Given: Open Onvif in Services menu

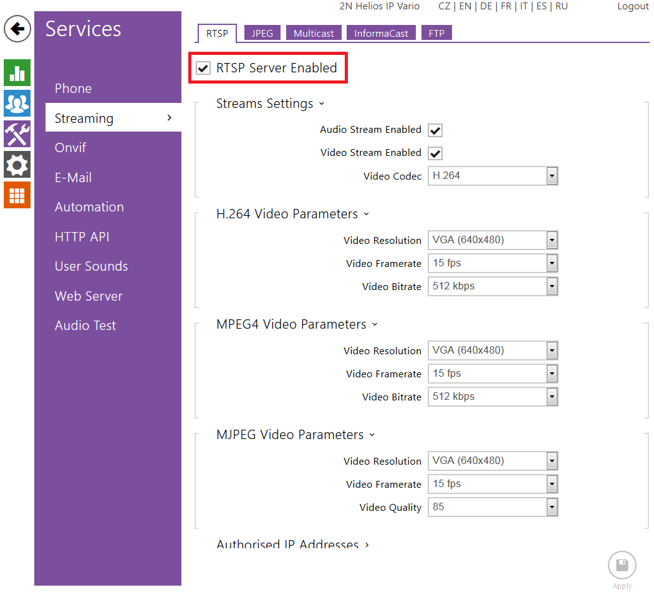Looking at the screenshot, I should coord(70,148).
